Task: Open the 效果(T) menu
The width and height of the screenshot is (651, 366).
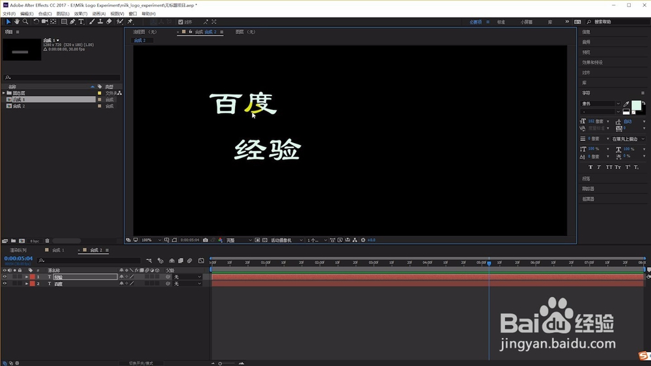Action: coord(81,14)
